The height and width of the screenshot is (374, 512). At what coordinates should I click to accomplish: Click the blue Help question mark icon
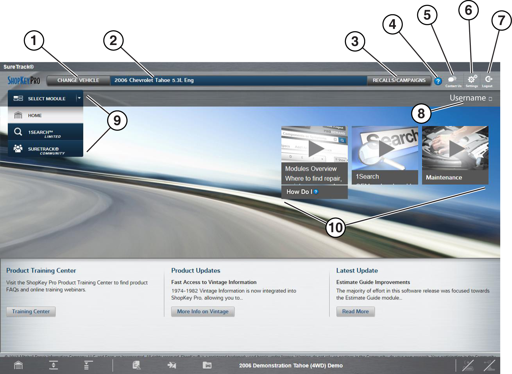(x=438, y=81)
